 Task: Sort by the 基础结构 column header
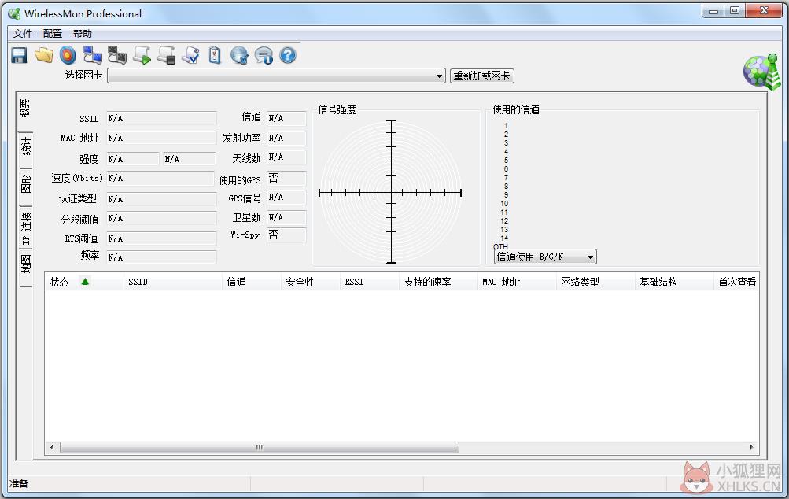pos(675,282)
